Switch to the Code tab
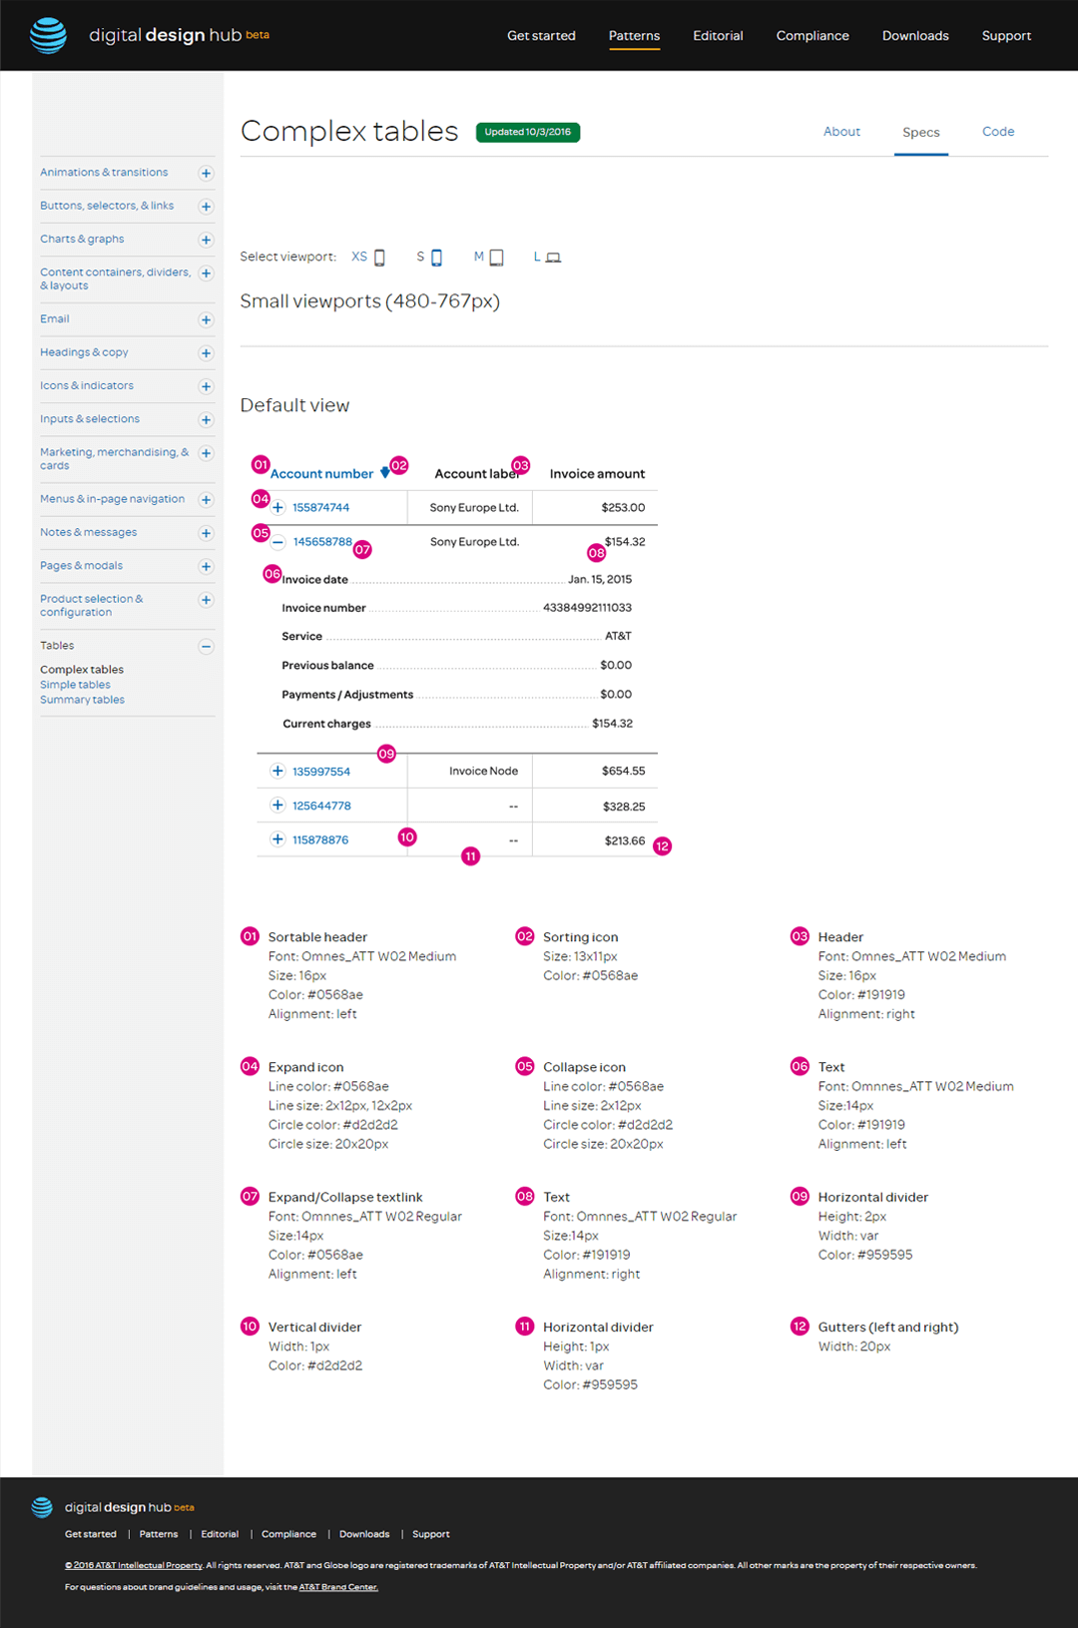The image size is (1078, 1628). [x=998, y=132]
